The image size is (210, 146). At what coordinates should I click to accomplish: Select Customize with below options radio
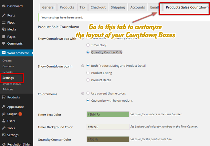click(88, 100)
